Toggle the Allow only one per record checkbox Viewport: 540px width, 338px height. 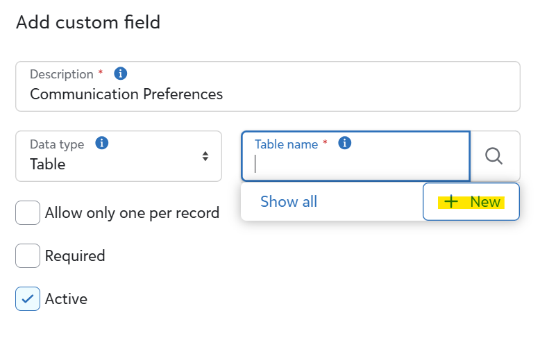pos(28,213)
